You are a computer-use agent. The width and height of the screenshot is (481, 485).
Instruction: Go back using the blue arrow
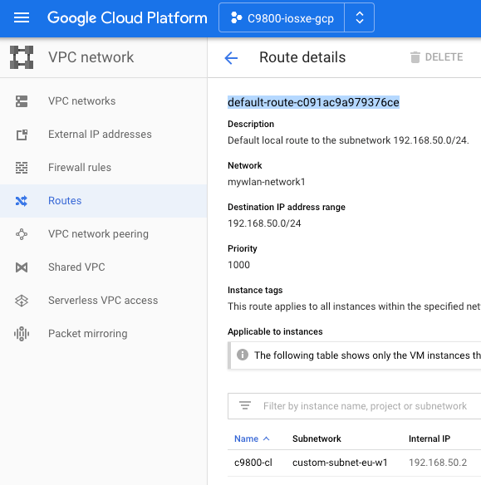[231, 57]
